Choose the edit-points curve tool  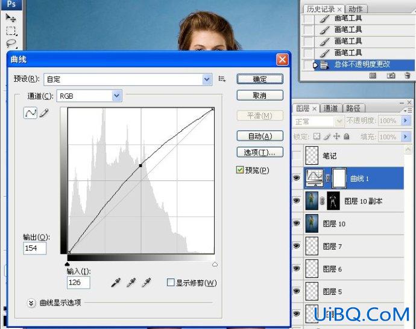coord(30,113)
